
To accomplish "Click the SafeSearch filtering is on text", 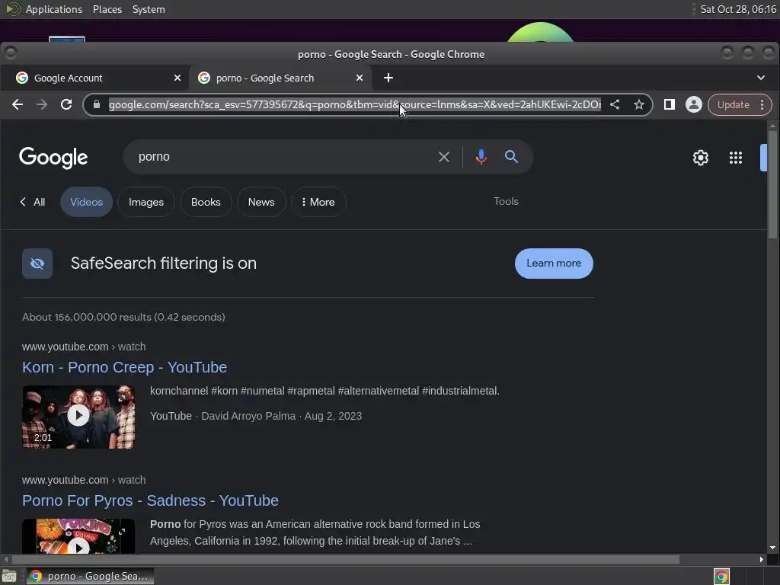I will click(164, 263).
